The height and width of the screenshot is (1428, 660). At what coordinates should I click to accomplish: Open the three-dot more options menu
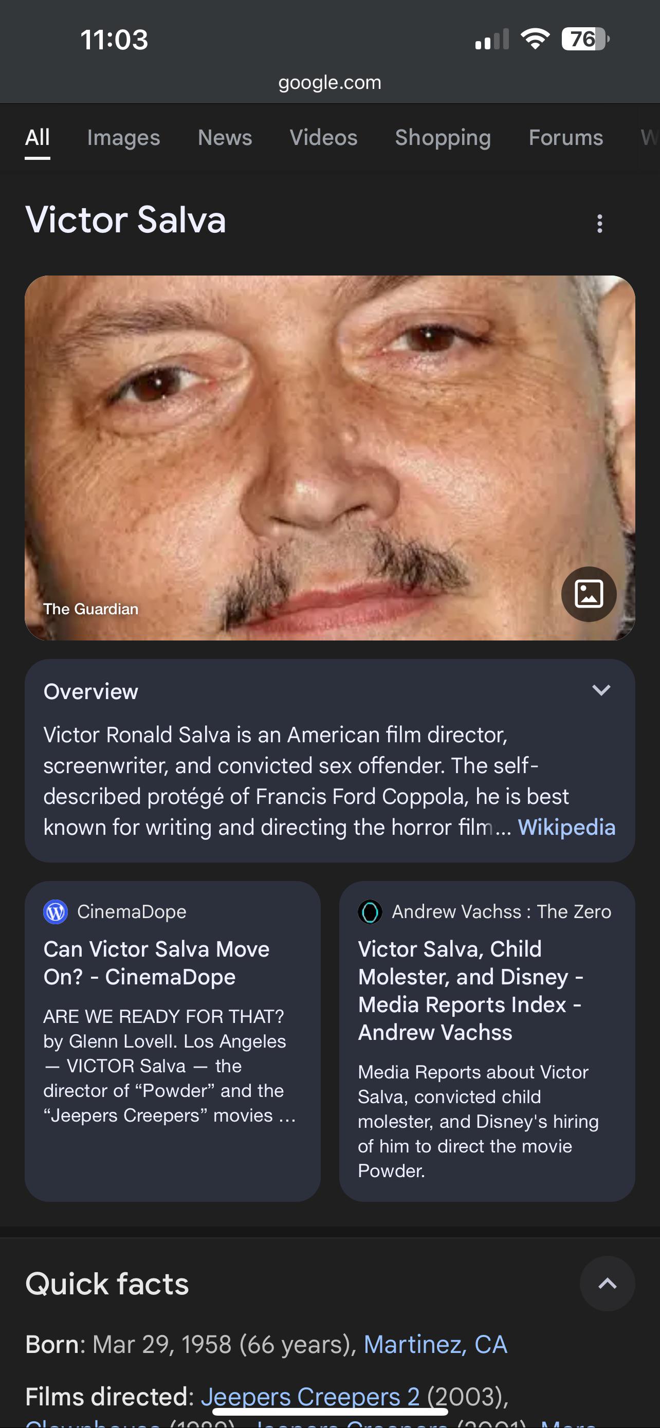[599, 224]
